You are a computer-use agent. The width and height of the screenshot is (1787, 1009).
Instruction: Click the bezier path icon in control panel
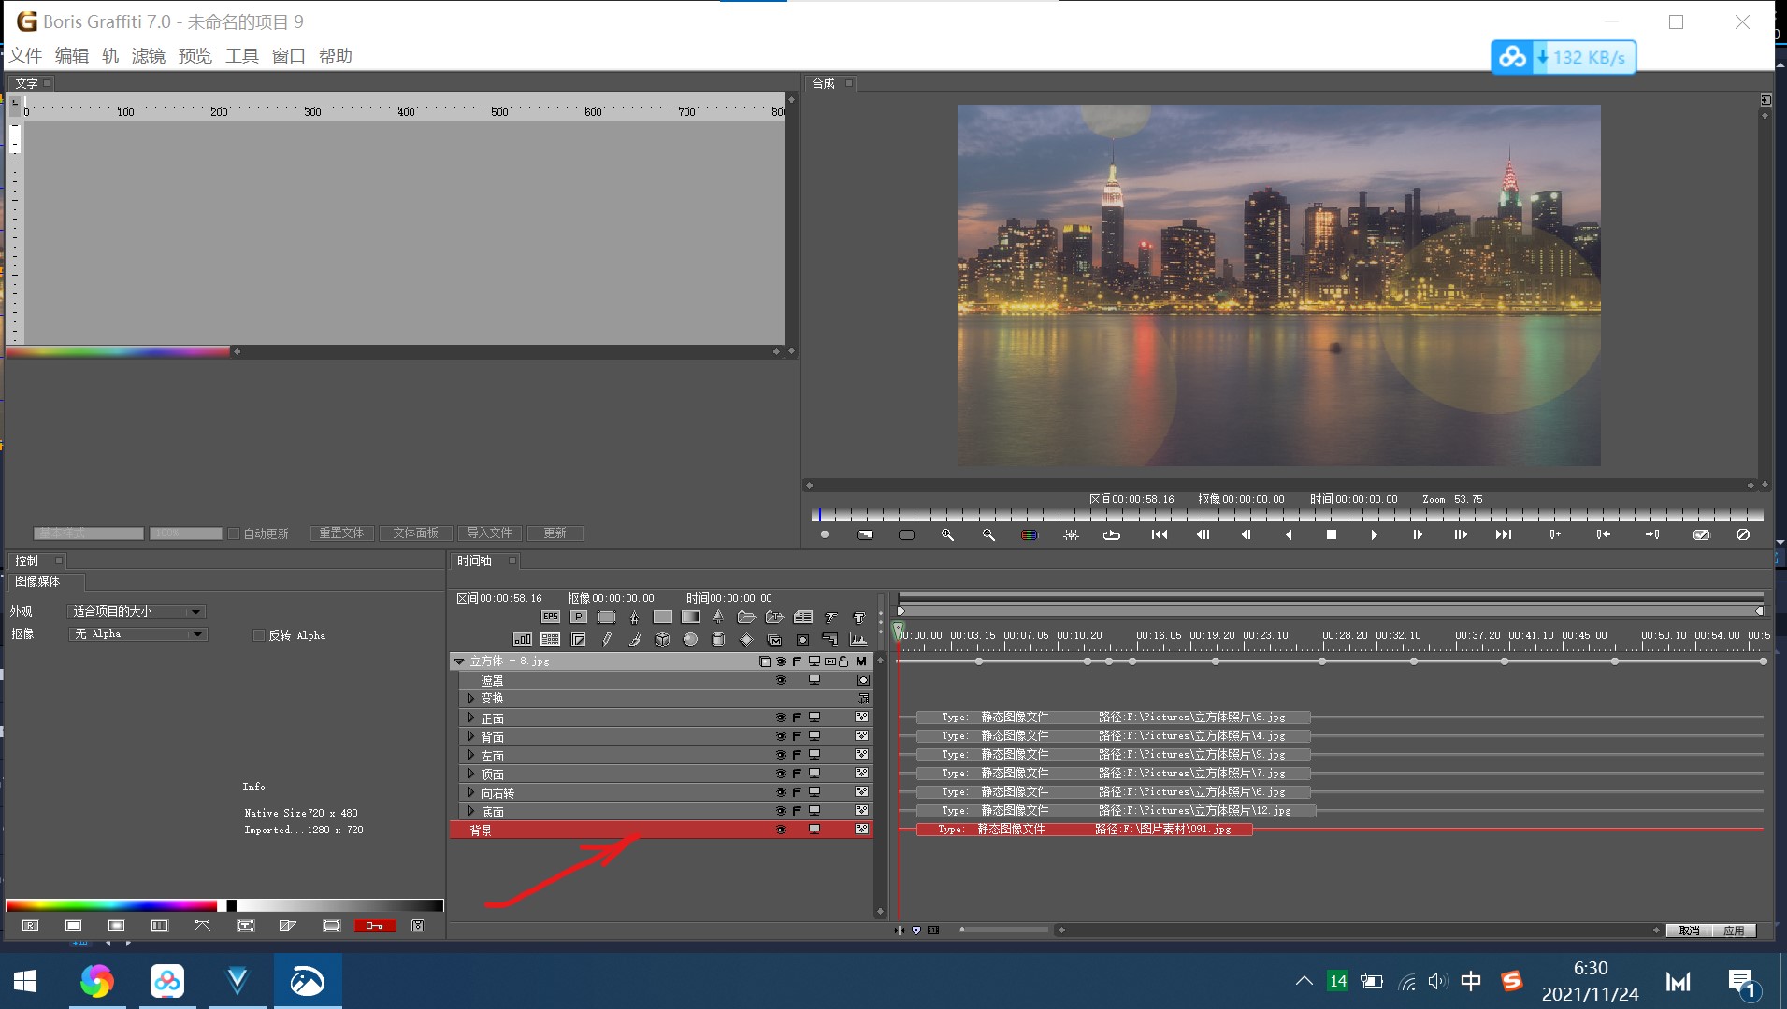[202, 925]
